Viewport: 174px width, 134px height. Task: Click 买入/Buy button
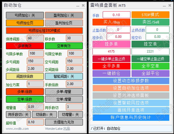[111, 22]
